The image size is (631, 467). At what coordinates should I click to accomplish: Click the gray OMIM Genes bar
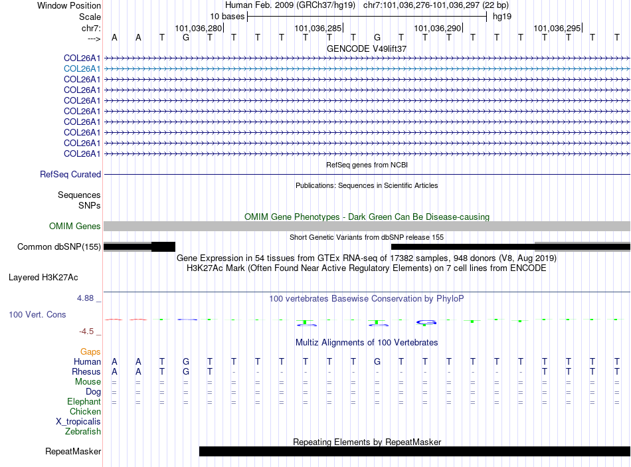pos(367,227)
